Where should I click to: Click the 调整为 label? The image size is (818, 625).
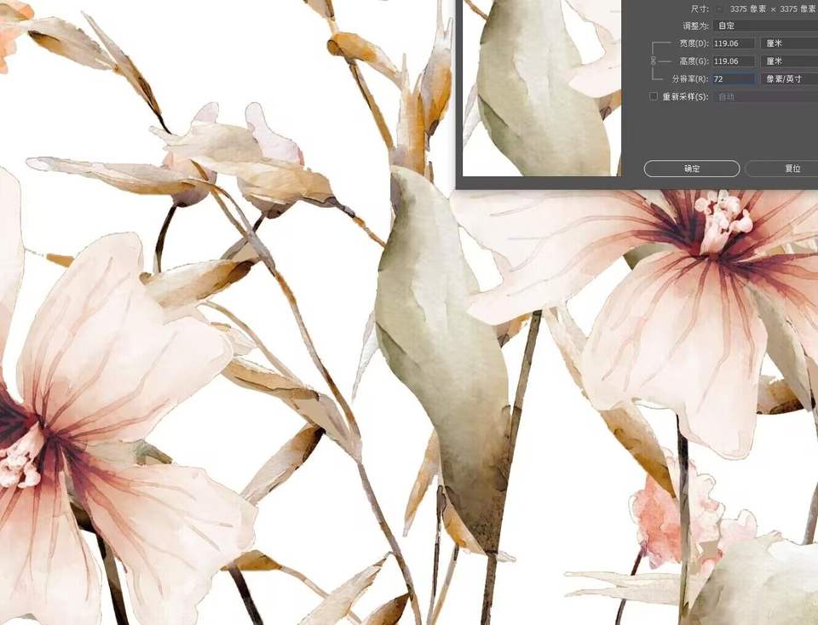point(696,26)
